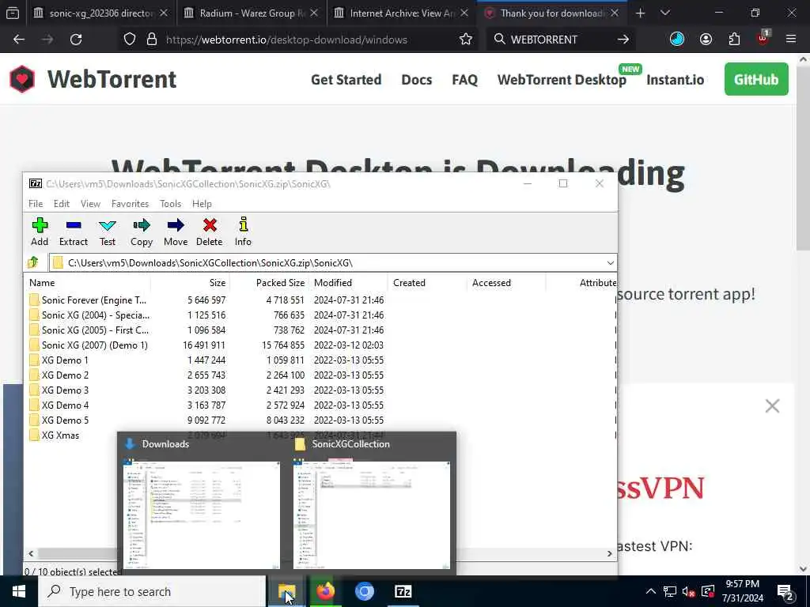
Task: Click the Firefox taskbar icon
Action: click(325, 591)
